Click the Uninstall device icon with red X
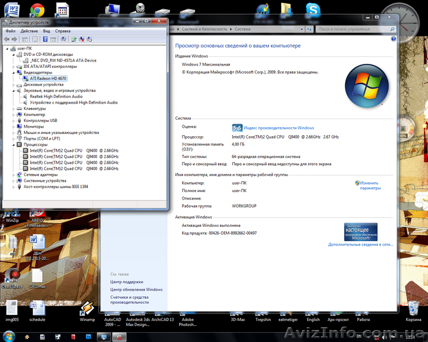Image resolution: width=428 pixels, height=342 pixels. tap(82, 39)
